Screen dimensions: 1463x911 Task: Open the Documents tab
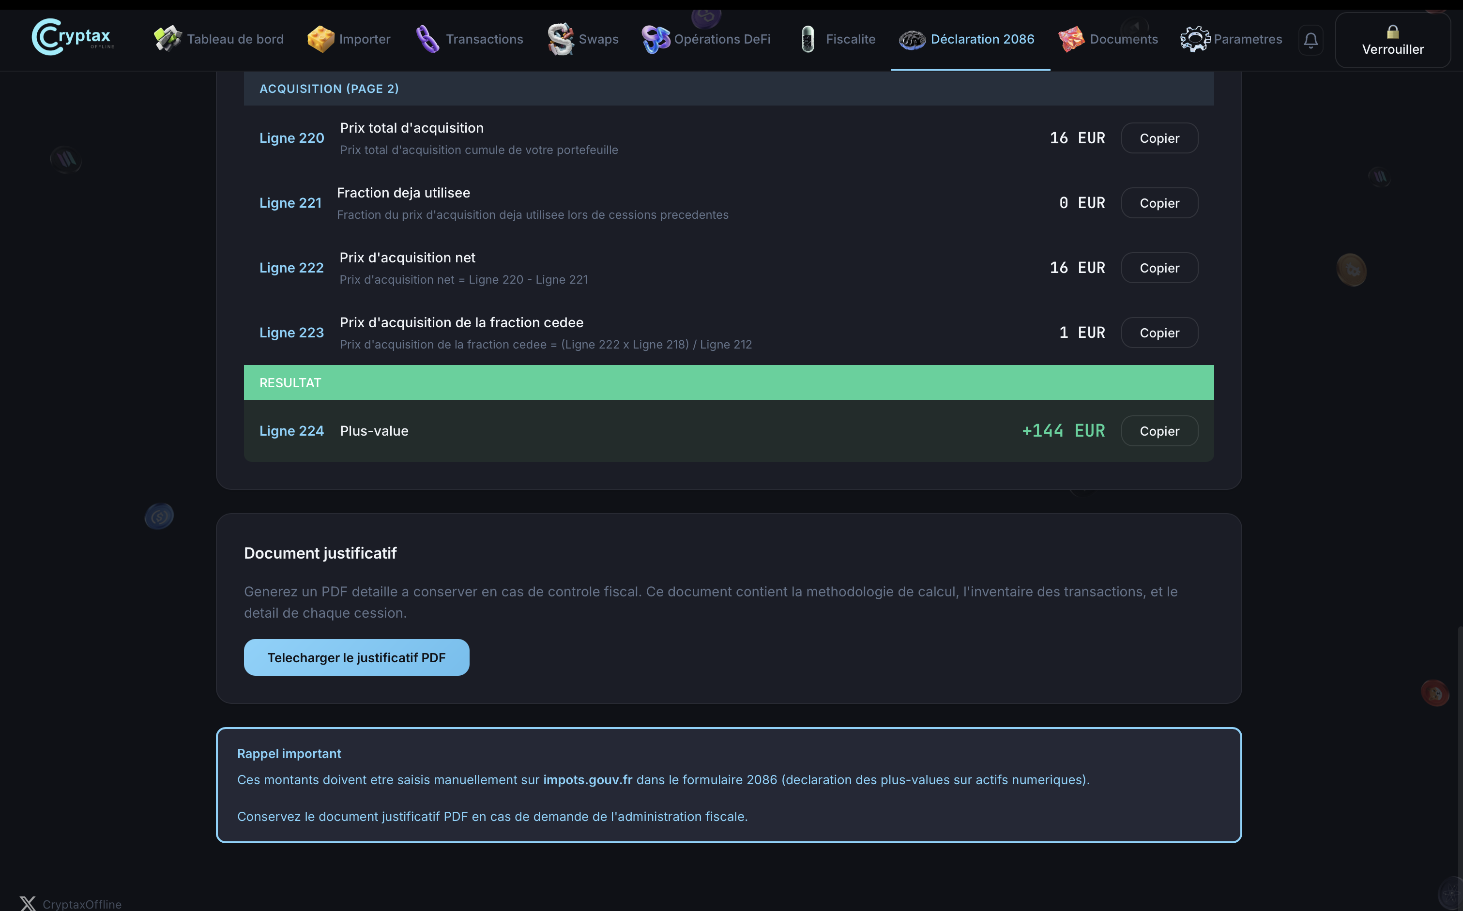(1108, 39)
